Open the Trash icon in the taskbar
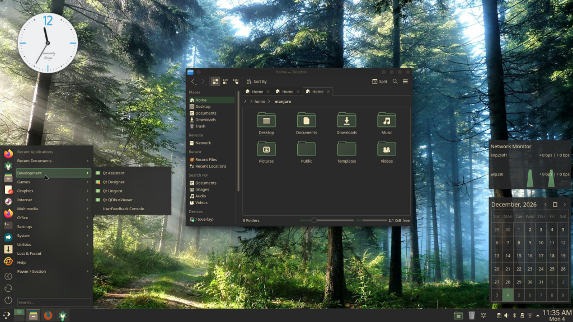Screen dimensions: 573x322 tap(472, 316)
